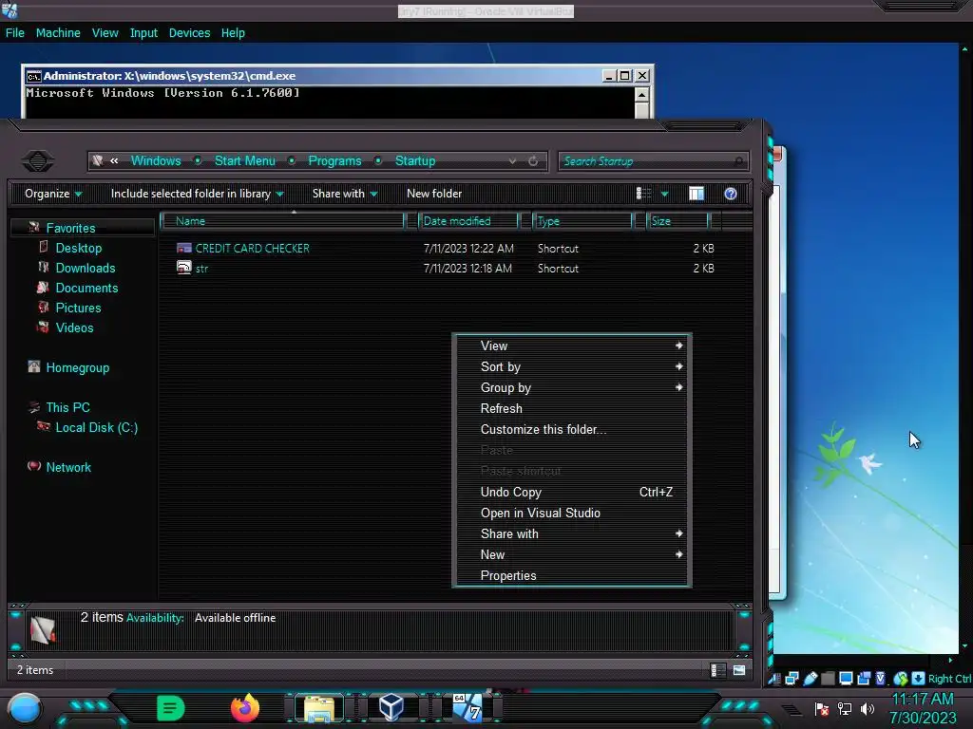Open the VirtualBox File menu
The image size is (973, 729).
[15, 33]
